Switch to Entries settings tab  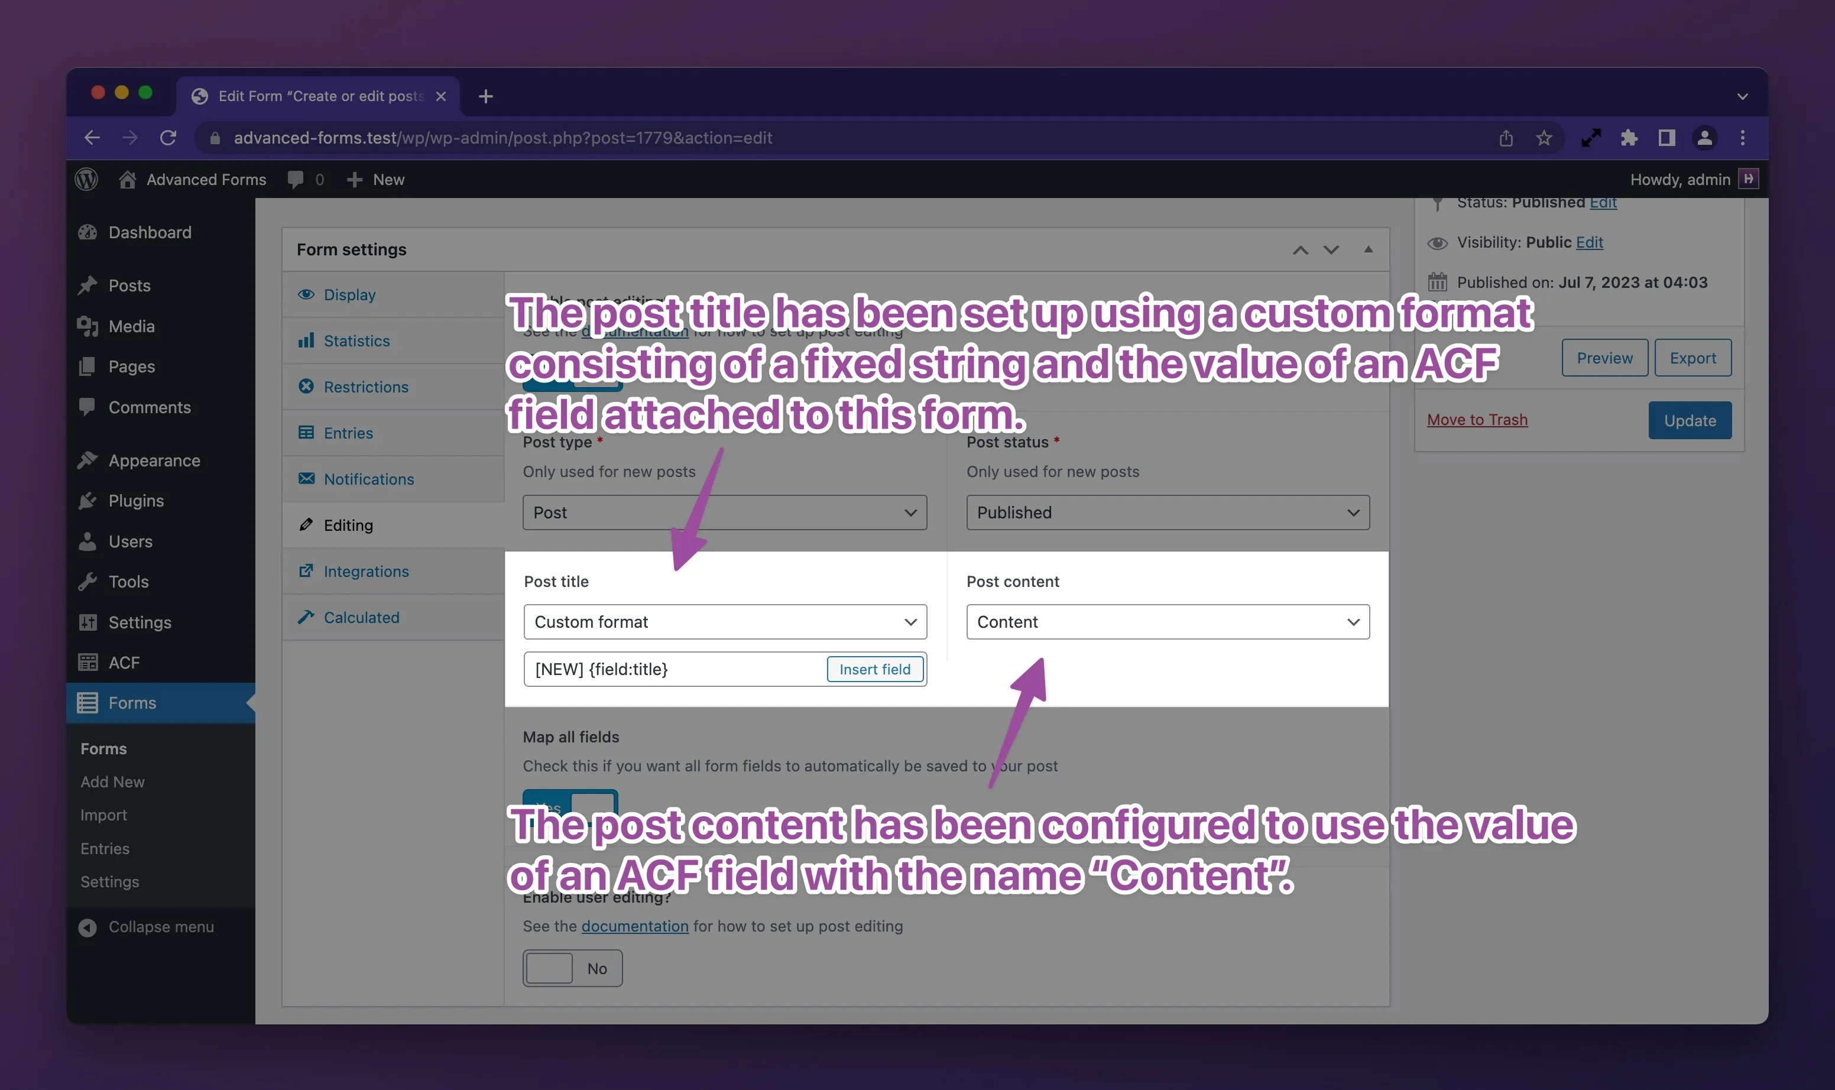(393, 433)
